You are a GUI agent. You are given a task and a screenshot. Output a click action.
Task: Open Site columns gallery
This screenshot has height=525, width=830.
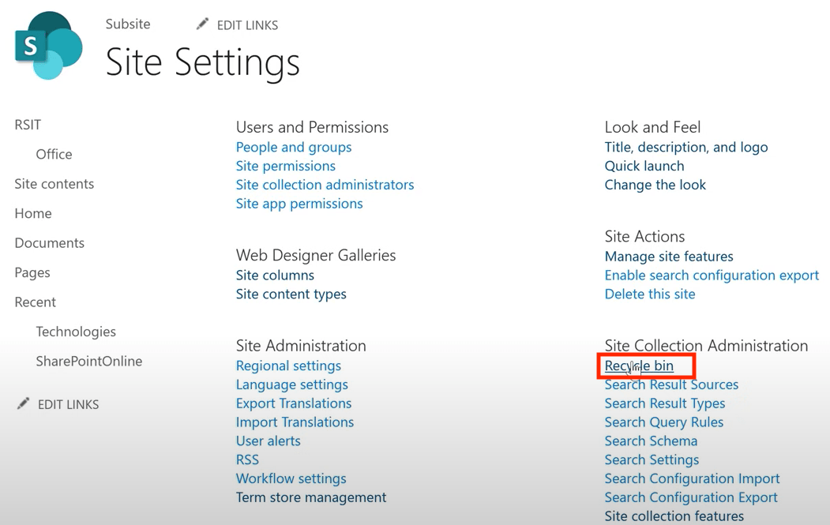pos(275,275)
